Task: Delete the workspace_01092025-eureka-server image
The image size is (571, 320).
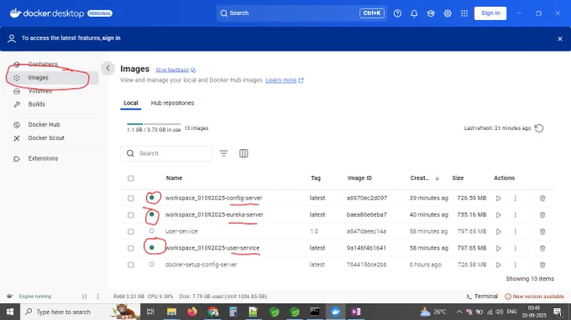Action: point(542,215)
